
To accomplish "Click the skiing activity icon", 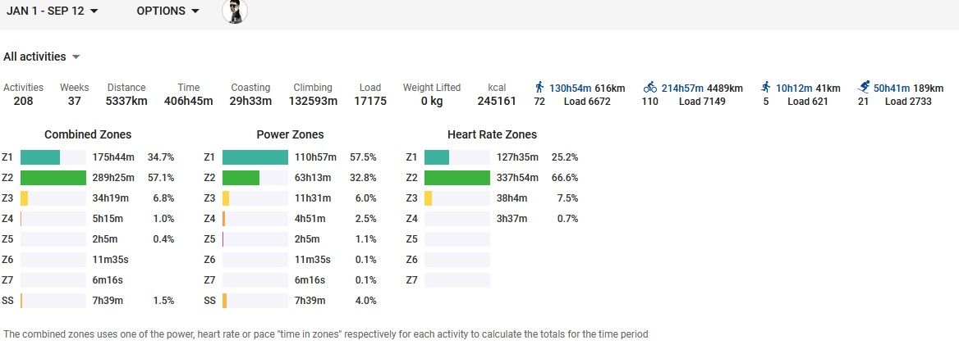I will pyautogui.click(x=863, y=87).
